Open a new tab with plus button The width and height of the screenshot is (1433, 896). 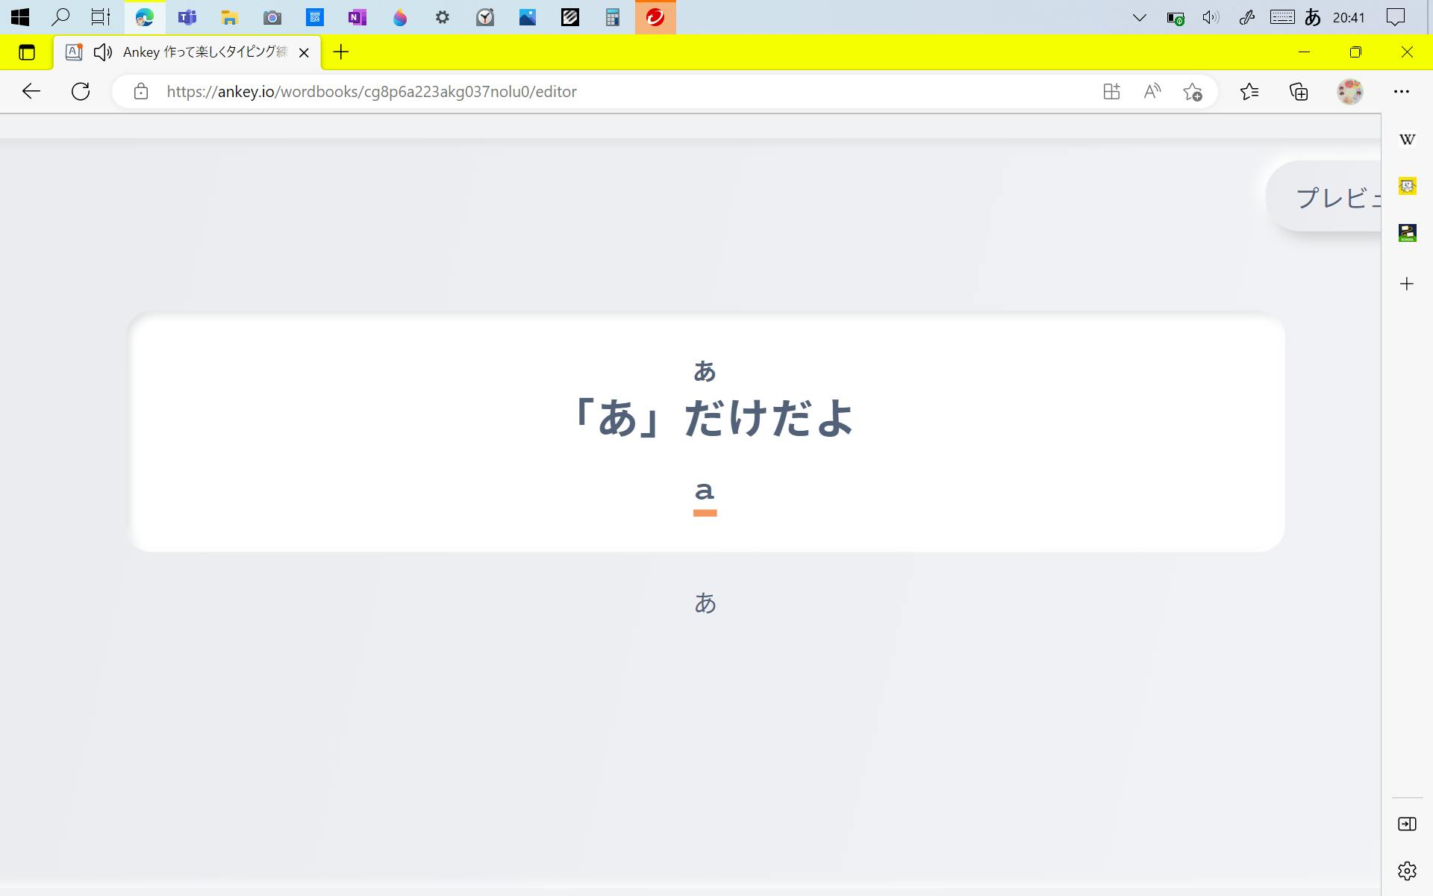click(341, 52)
